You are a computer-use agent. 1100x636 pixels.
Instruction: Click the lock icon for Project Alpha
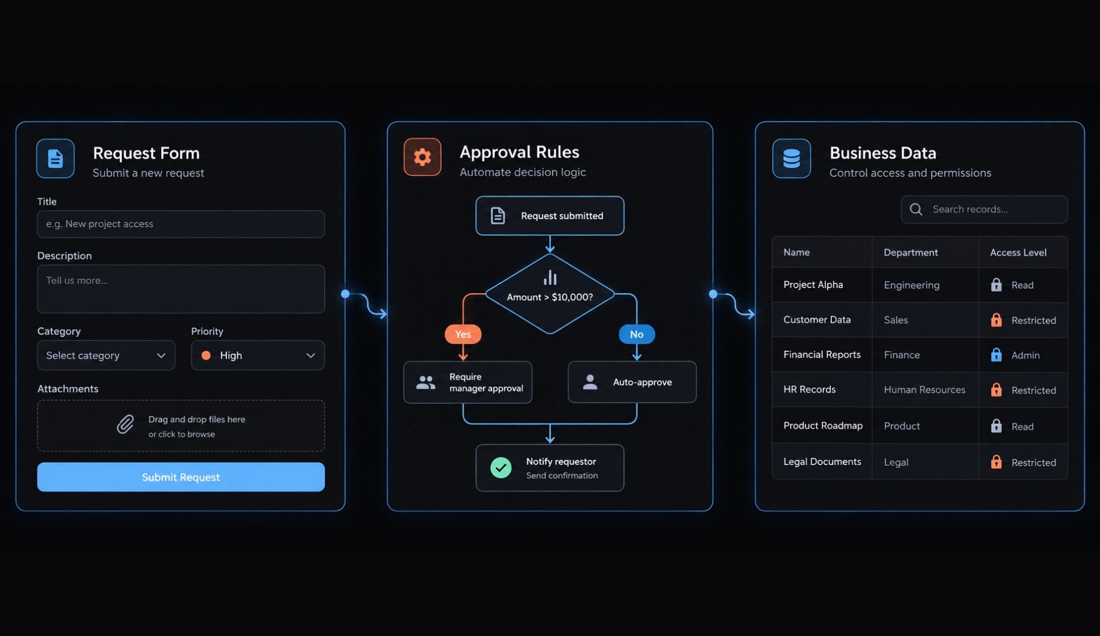pyautogui.click(x=996, y=284)
